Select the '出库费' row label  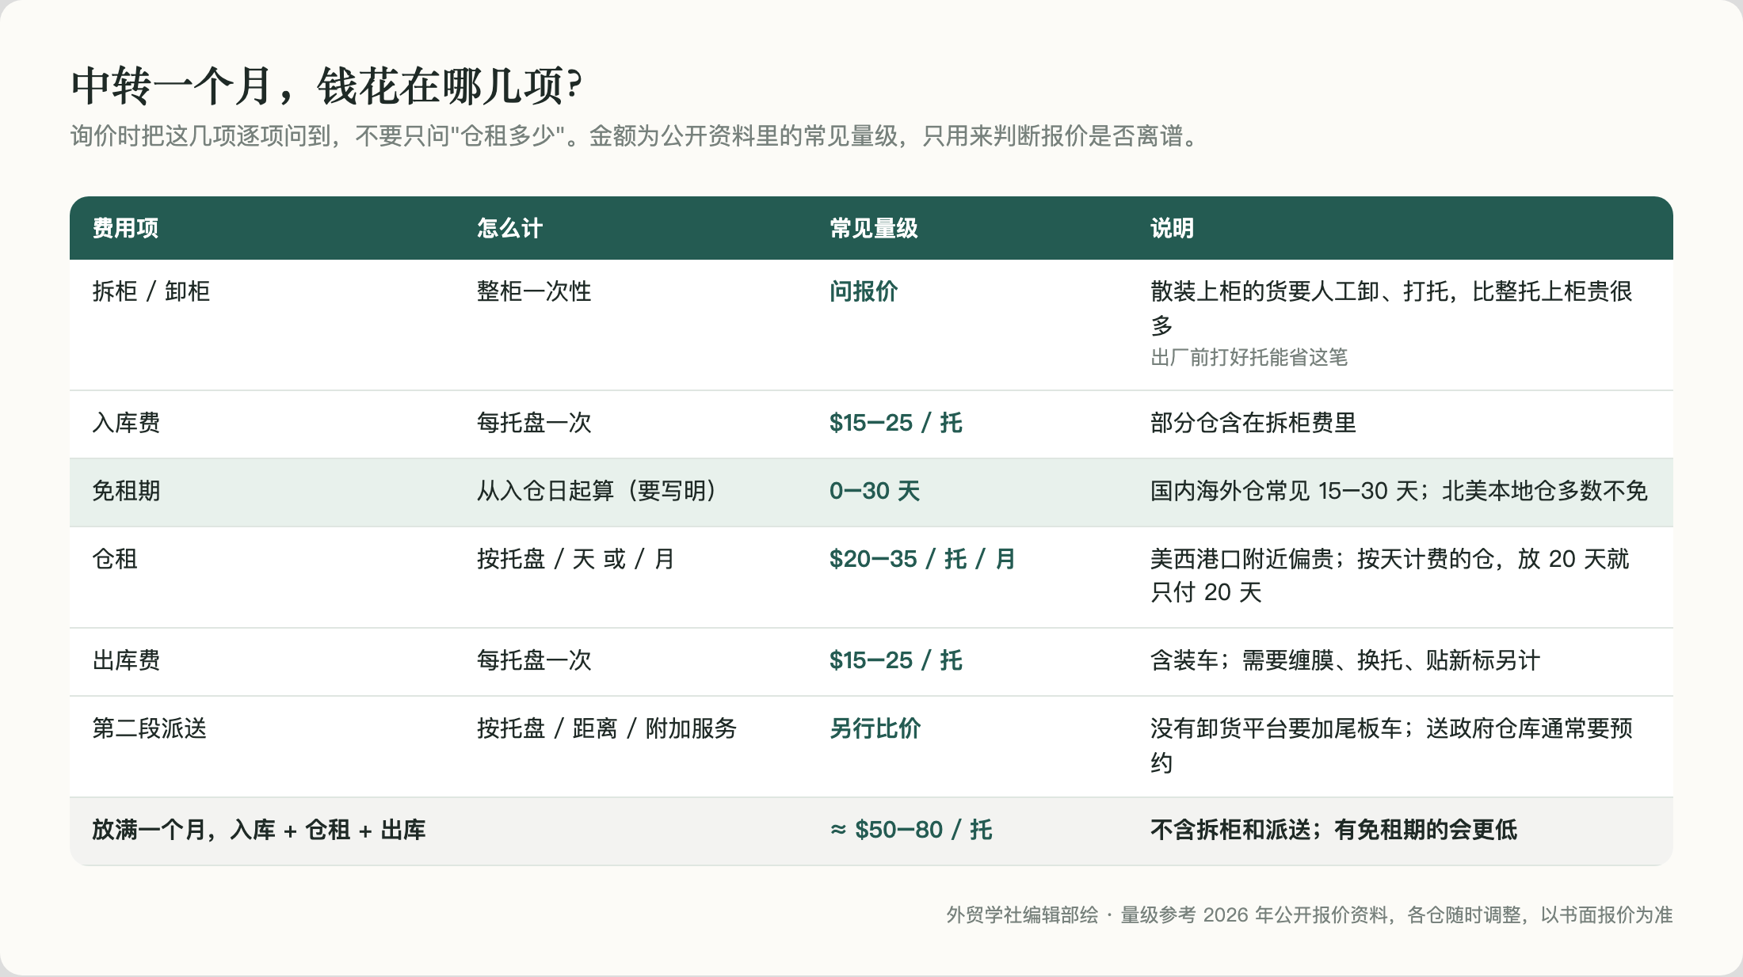[x=126, y=660]
